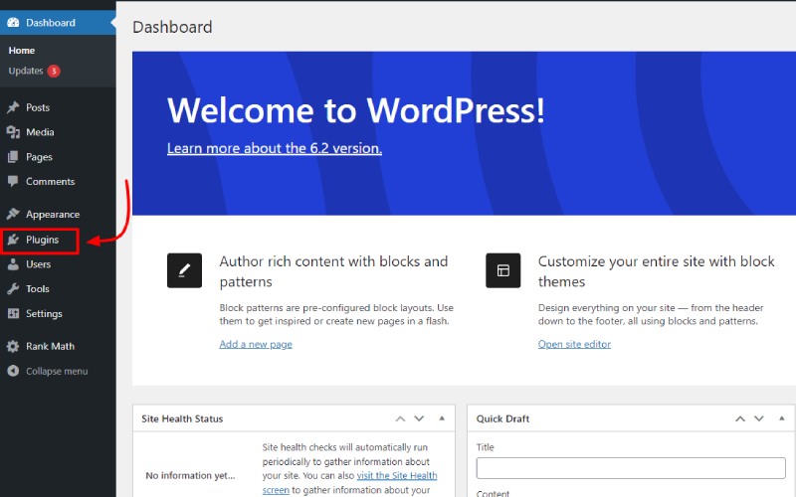Click the pencil edit icon beside Author rich content
Viewport: 796px width, 497px height.
pos(184,270)
